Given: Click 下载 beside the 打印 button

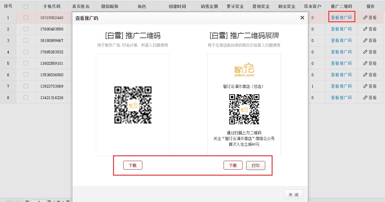Looking at the screenshot, I should pyautogui.click(x=233, y=165).
